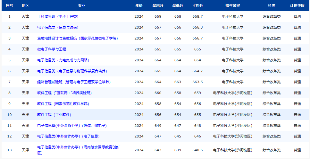Select the highest score 656 in row 10
The width and height of the screenshot is (310, 159).
158,115
